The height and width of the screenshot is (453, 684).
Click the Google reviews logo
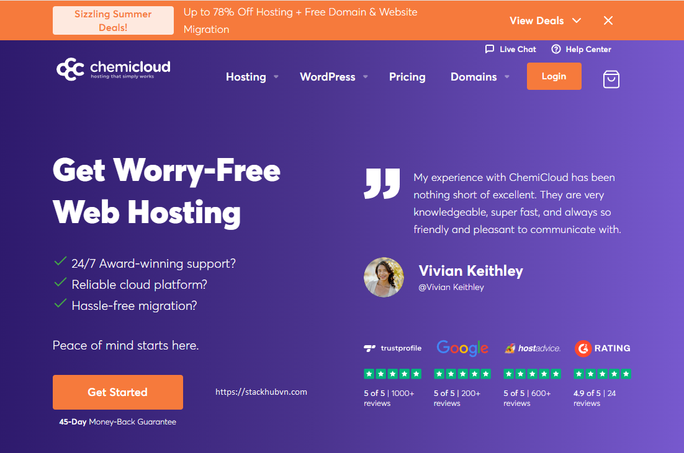tap(462, 348)
